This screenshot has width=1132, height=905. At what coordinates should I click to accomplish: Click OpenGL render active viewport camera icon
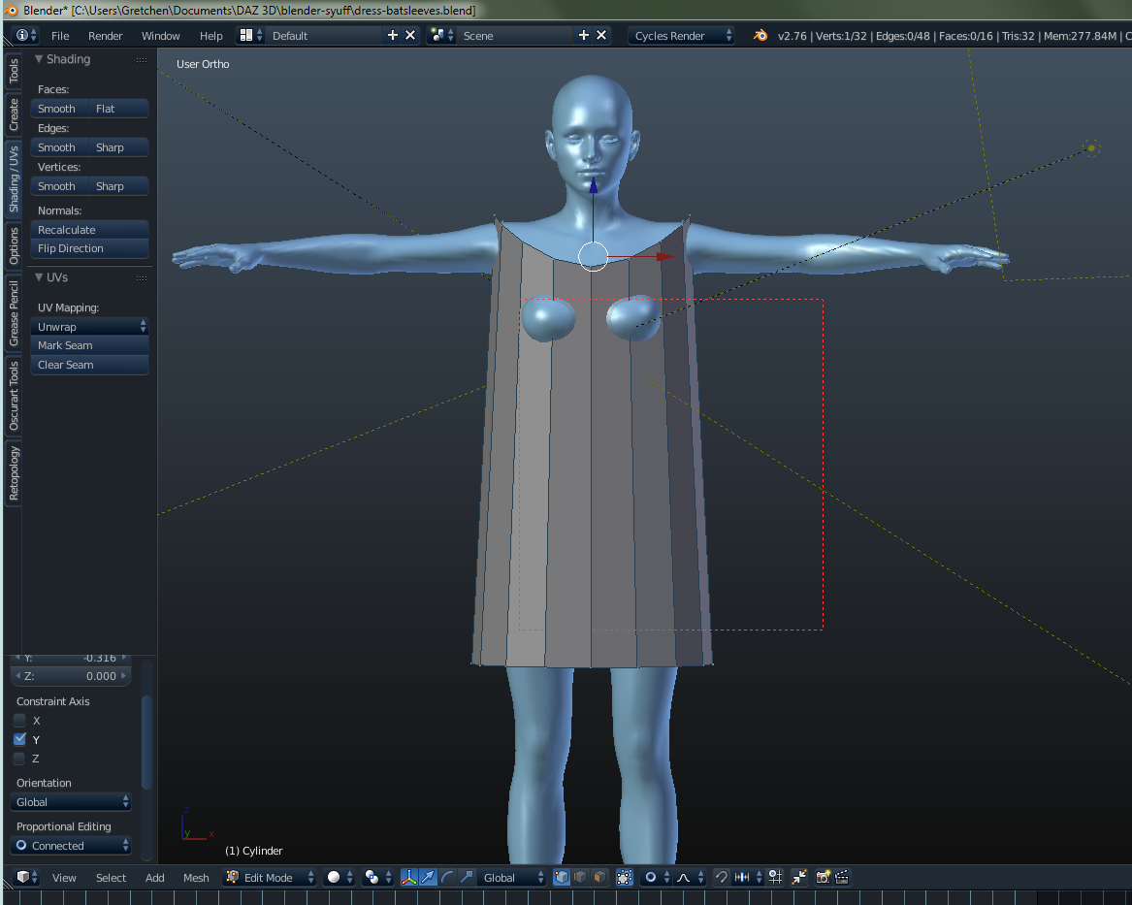(x=824, y=877)
